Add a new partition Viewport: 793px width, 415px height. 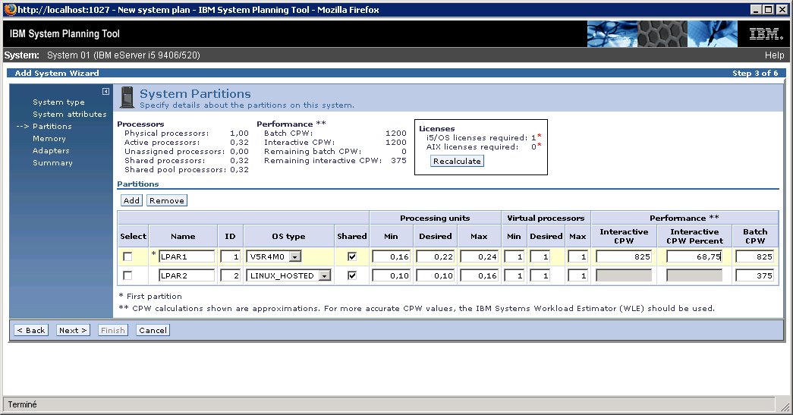(x=131, y=201)
